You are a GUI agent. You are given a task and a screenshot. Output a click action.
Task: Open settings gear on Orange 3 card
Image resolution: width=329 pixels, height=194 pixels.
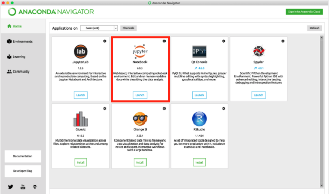164,109
